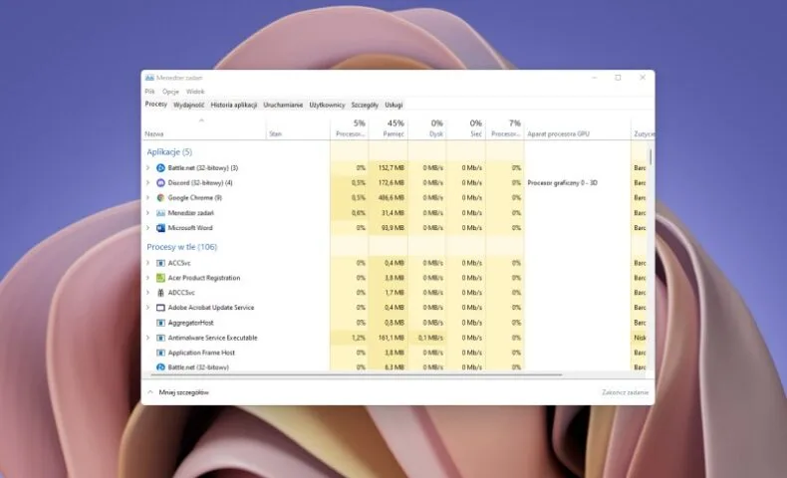Sort by the 5% Procesor column header

point(350,128)
